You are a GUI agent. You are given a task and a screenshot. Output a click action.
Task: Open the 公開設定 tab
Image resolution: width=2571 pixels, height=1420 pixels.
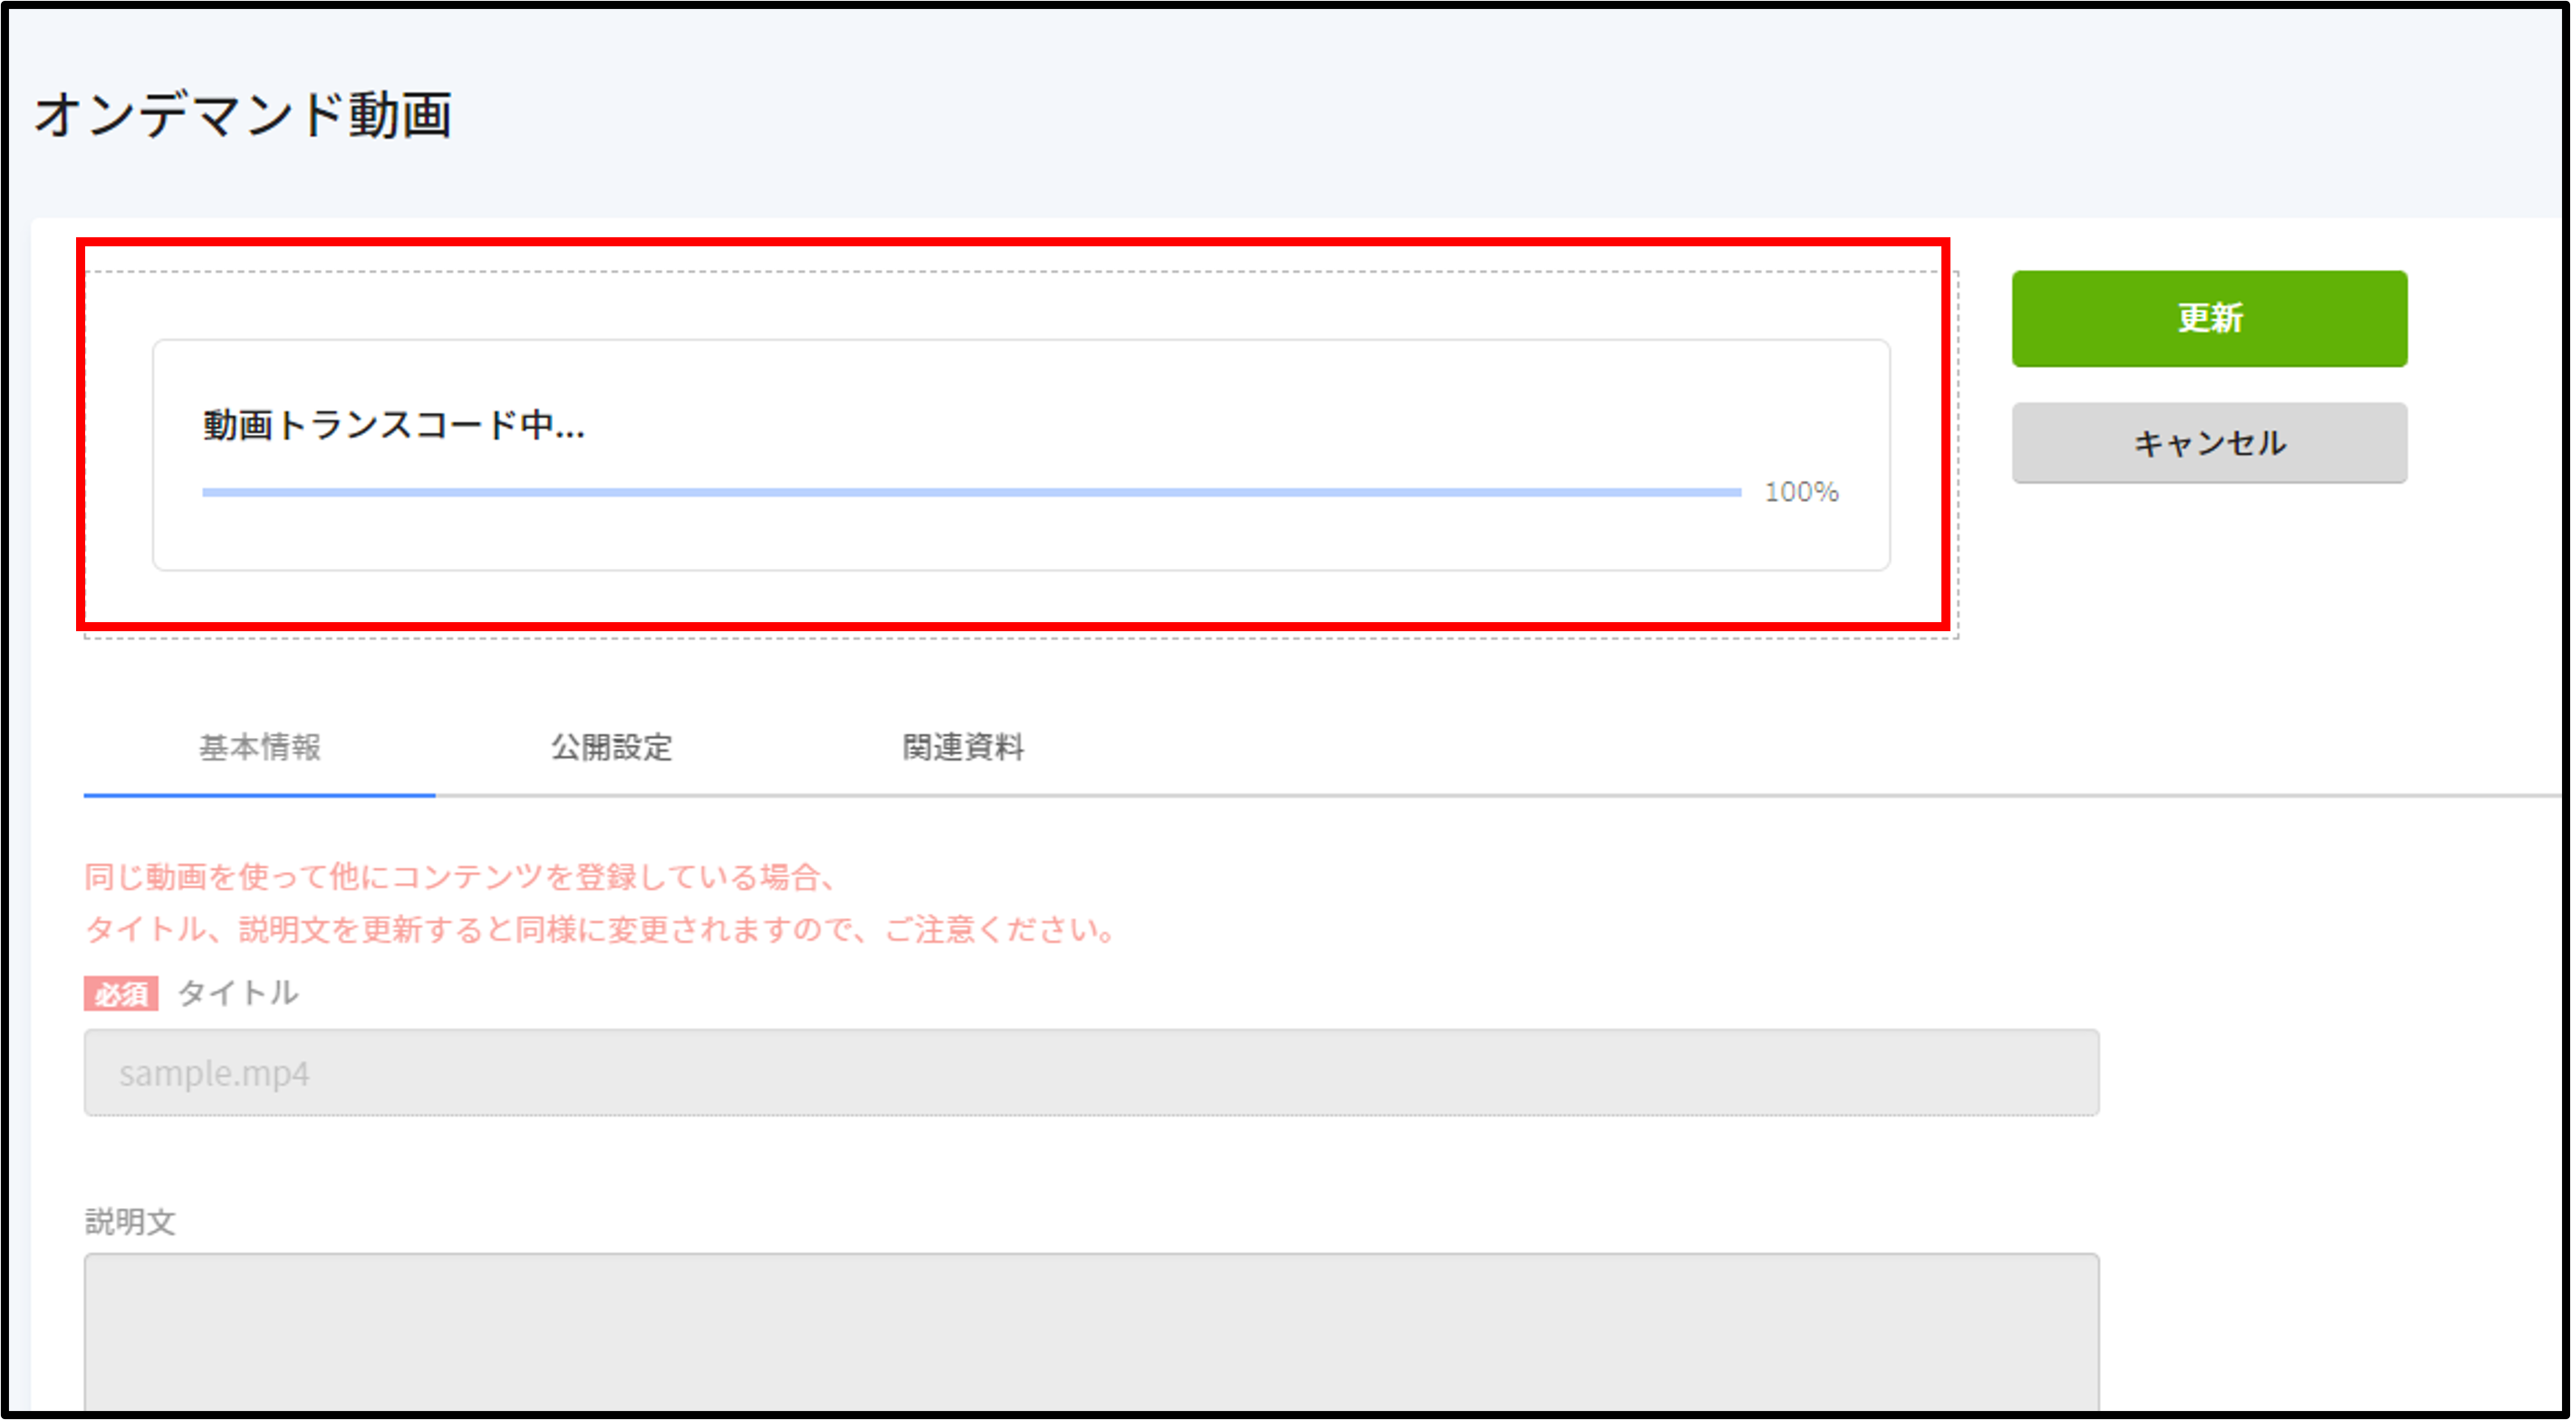(611, 747)
